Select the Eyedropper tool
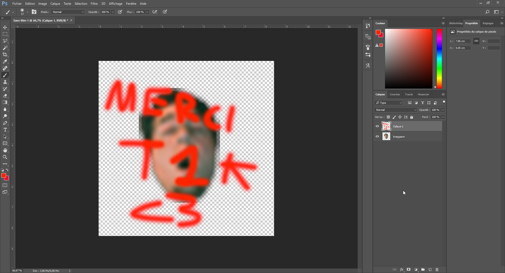The image size is (505, 273). [x=5, y=61]
